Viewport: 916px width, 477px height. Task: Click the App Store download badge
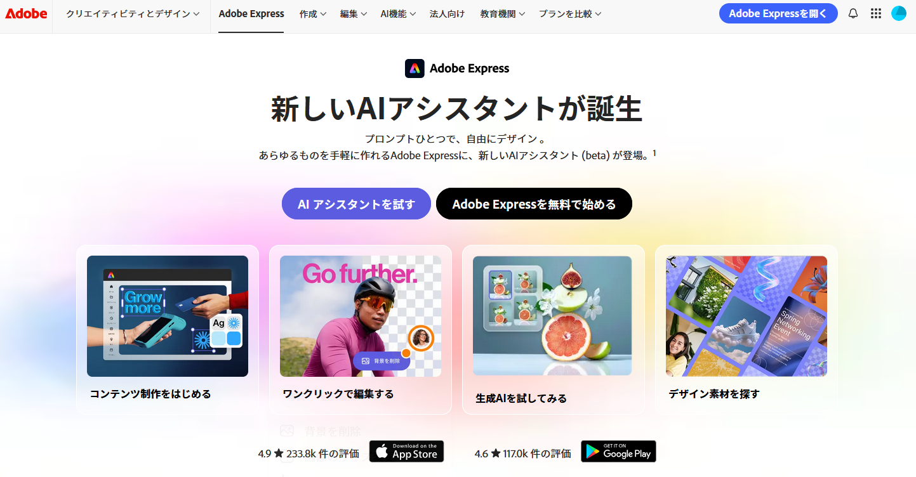406,452
